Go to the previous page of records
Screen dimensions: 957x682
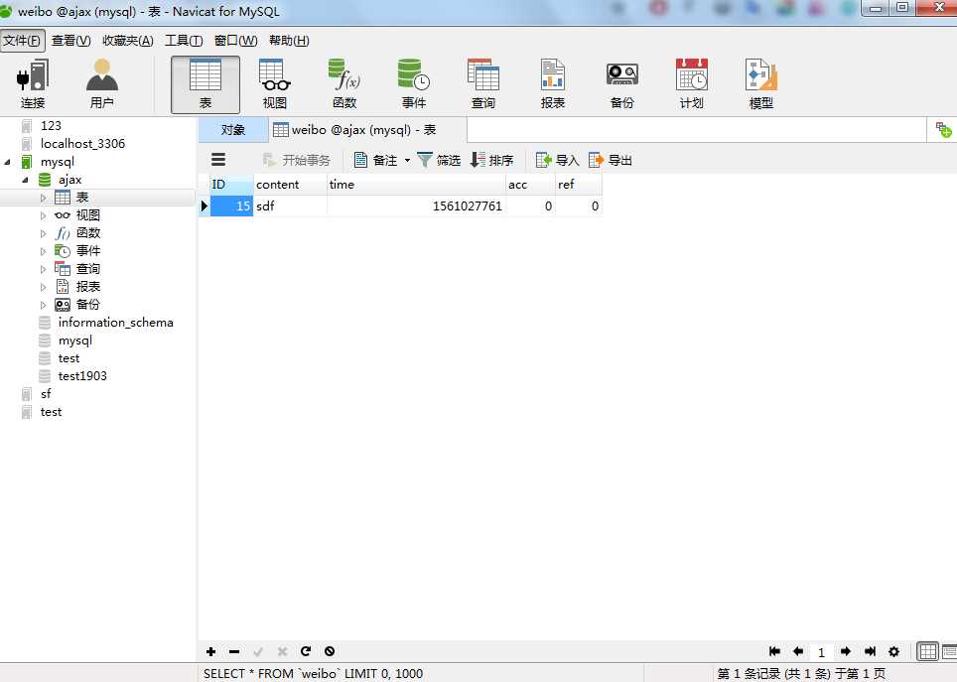pyautogui.click(x=798, y=651)
